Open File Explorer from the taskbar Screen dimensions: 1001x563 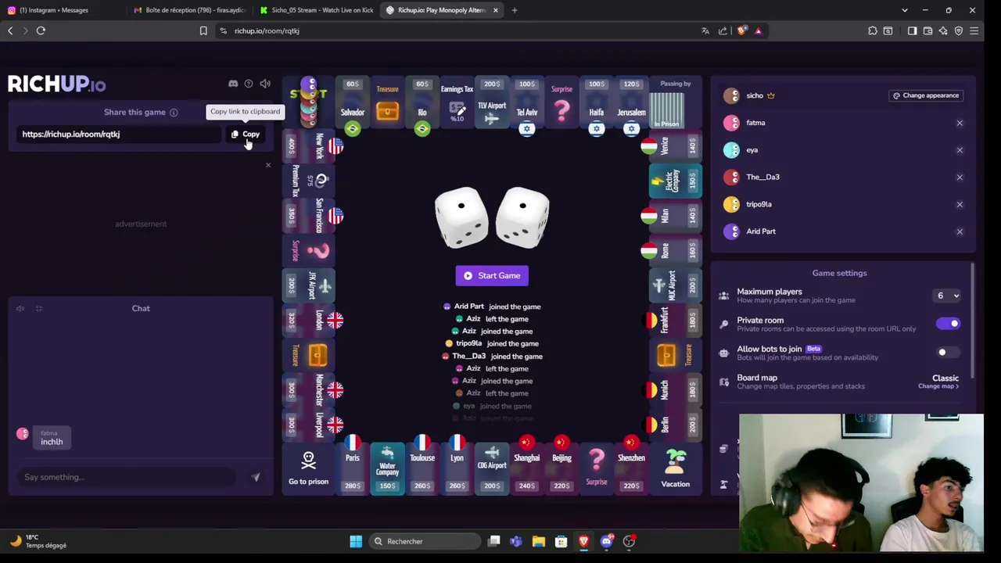click(539, 541)
